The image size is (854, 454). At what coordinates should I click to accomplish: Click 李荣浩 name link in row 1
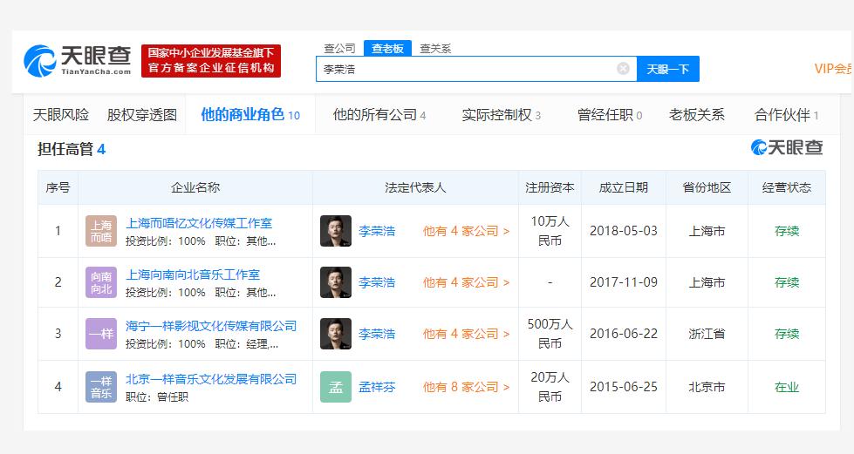coord(377,231)
